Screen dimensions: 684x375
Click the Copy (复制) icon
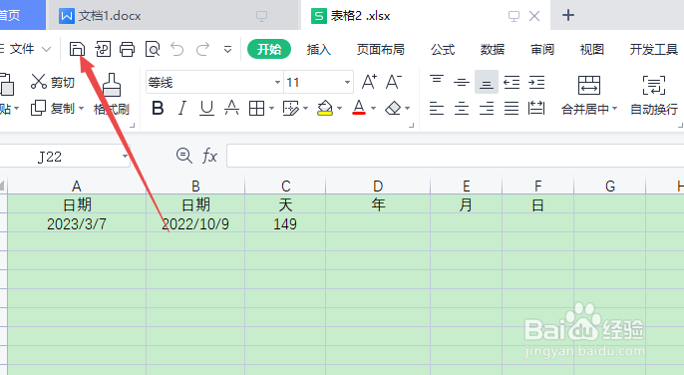click(x=38, y=108)
